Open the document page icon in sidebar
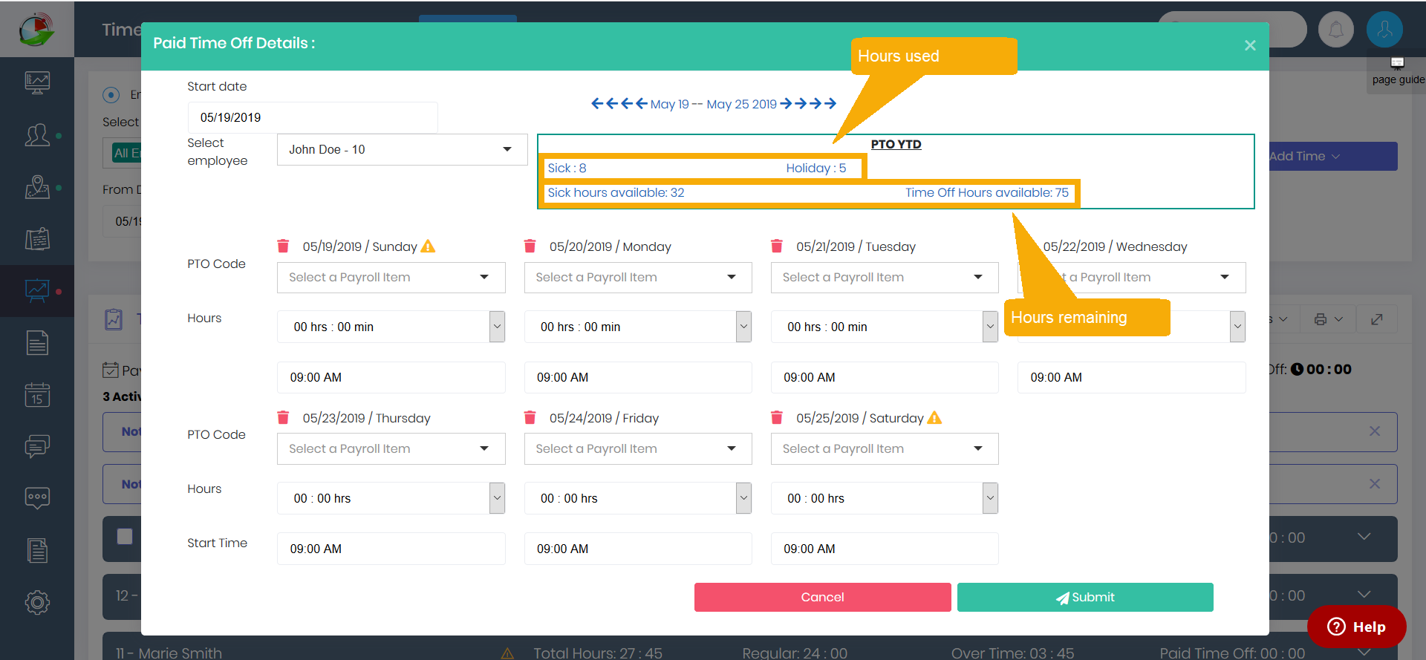 coord(37,342)
